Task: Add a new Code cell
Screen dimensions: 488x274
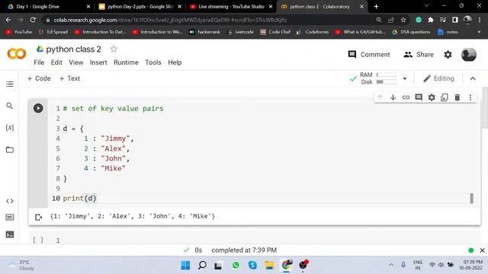Action: pos(39,78)
